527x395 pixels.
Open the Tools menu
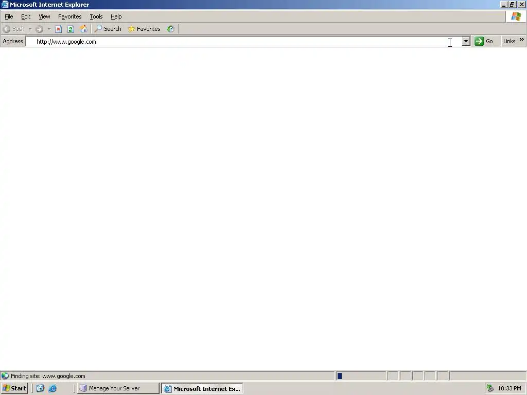click(96, 16)
